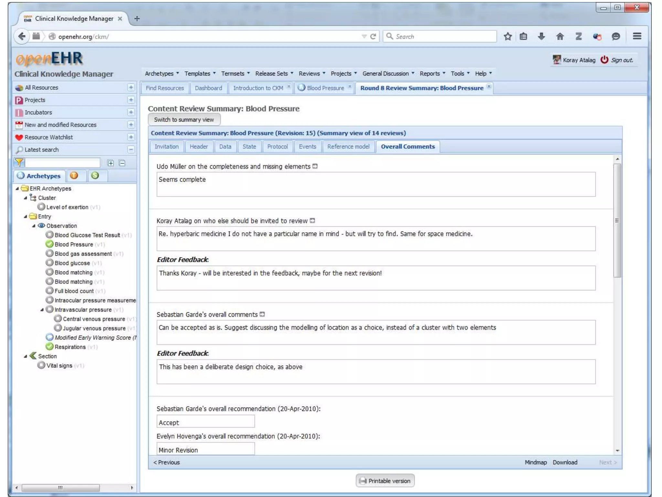Select the green termsets icon tab
The image size is (662, 497).
95,175
